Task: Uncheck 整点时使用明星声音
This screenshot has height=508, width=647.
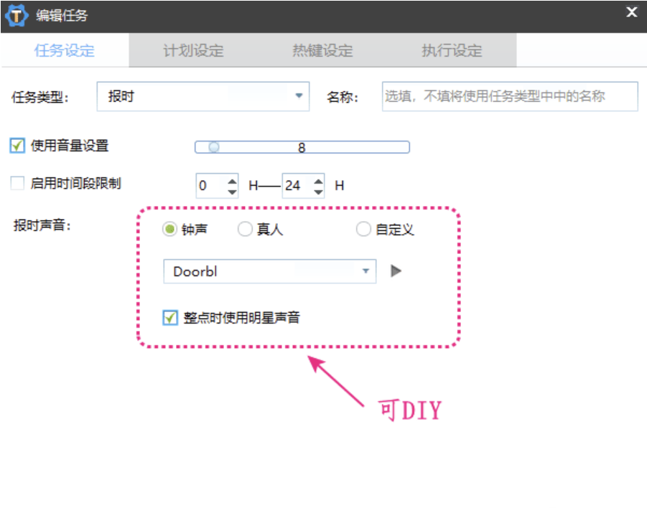Action: (170, 316)
